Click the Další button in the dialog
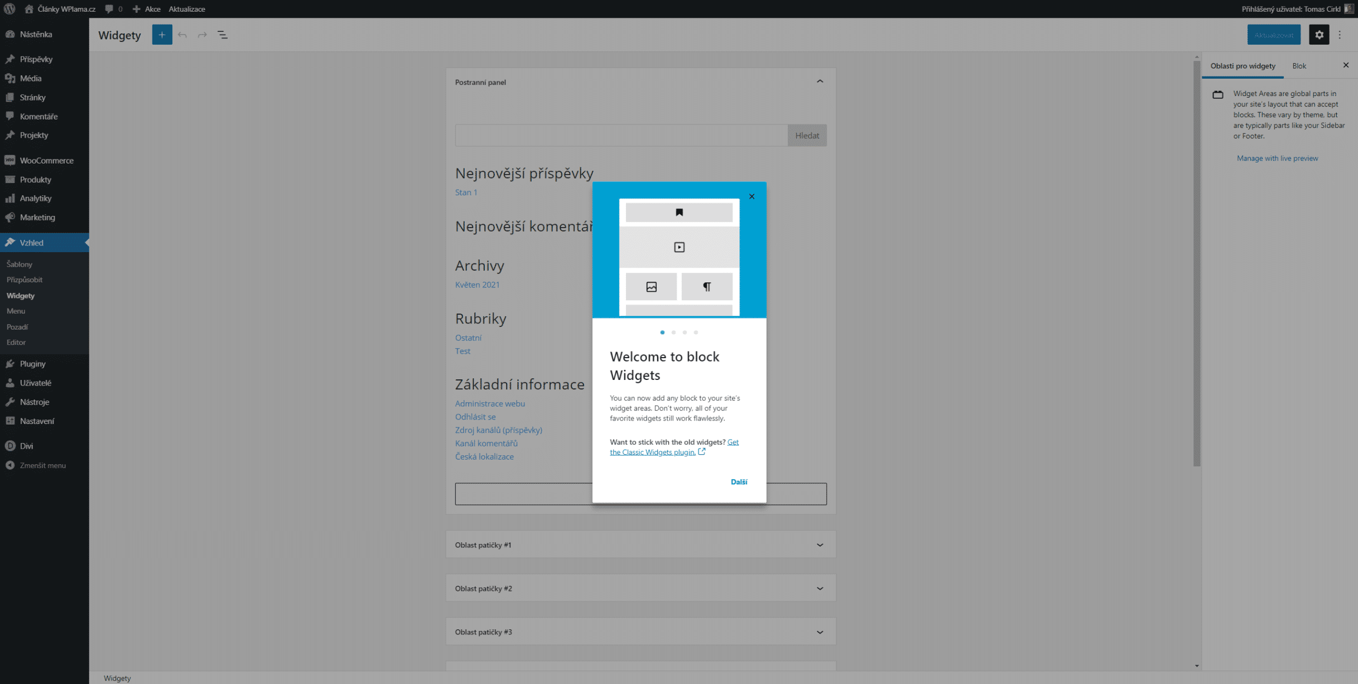 739,481
